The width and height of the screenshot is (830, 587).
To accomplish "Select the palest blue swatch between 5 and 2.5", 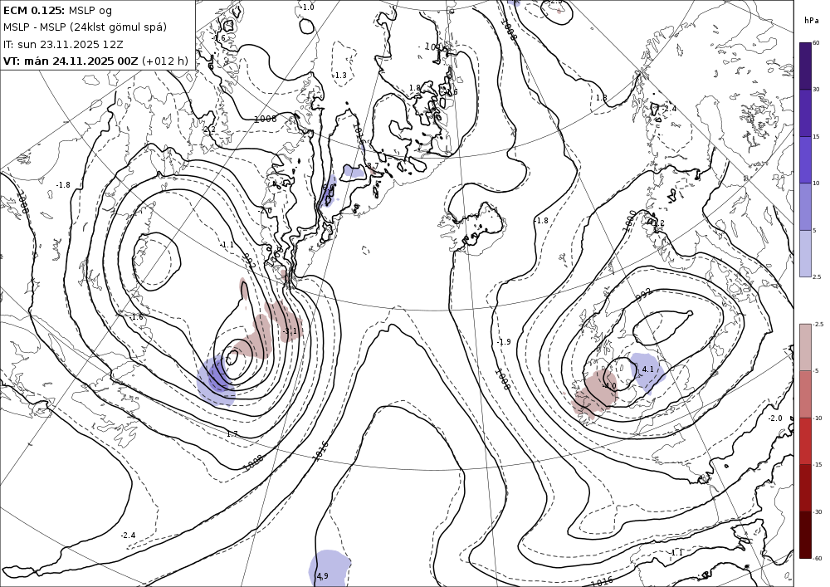I will (x=805, y=253).
